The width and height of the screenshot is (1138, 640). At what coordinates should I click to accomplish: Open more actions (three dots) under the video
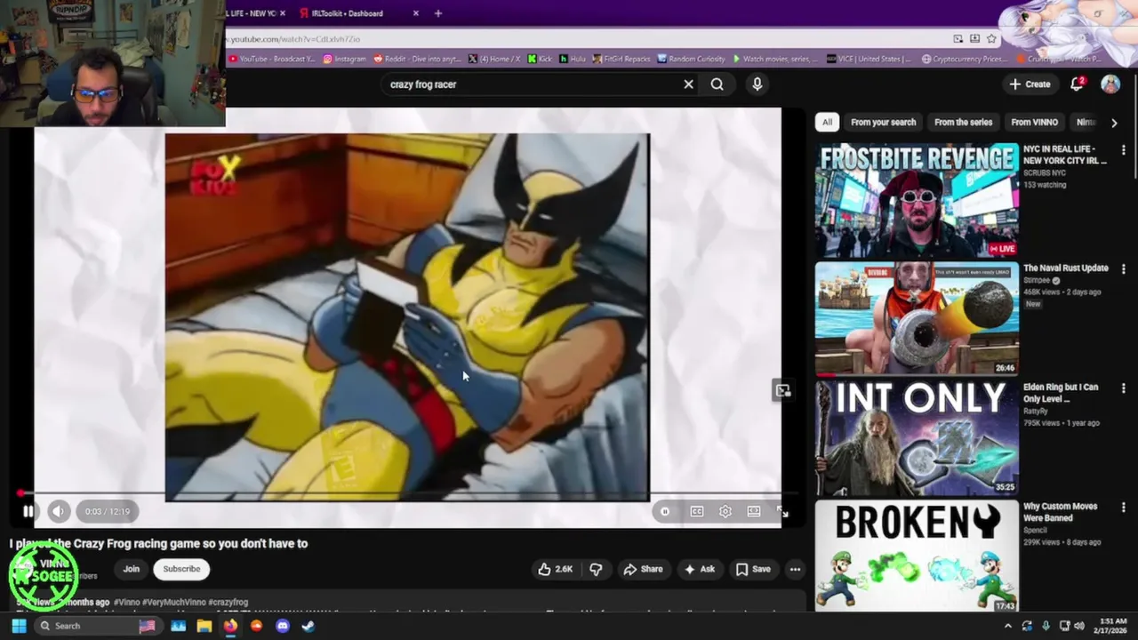pos(795,569)
